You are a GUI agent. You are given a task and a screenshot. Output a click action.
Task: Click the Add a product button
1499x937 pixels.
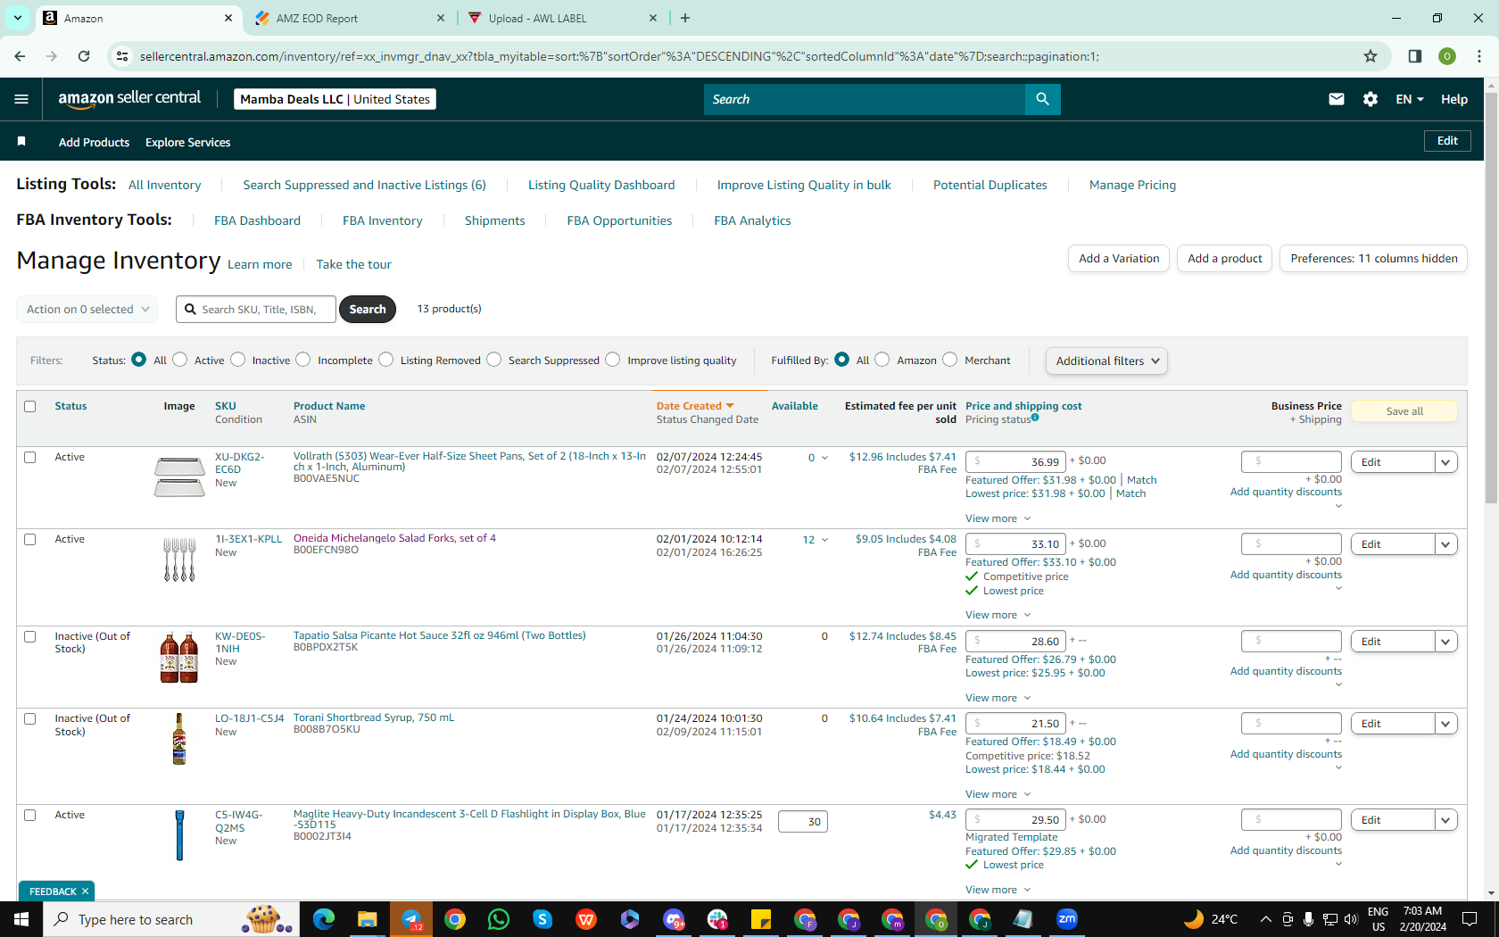1224,259
